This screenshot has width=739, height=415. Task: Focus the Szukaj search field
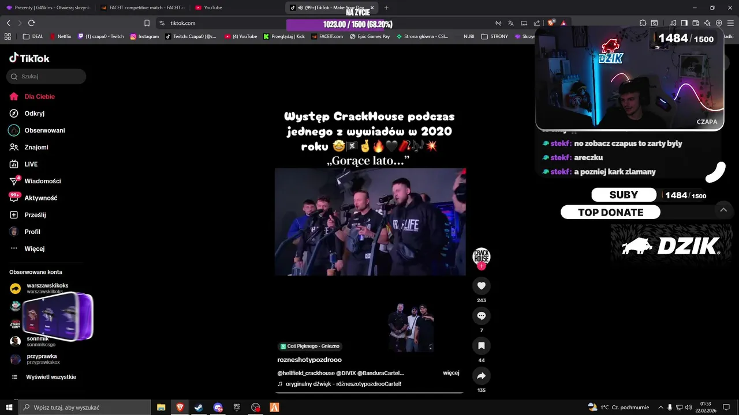tap(46, 76)
